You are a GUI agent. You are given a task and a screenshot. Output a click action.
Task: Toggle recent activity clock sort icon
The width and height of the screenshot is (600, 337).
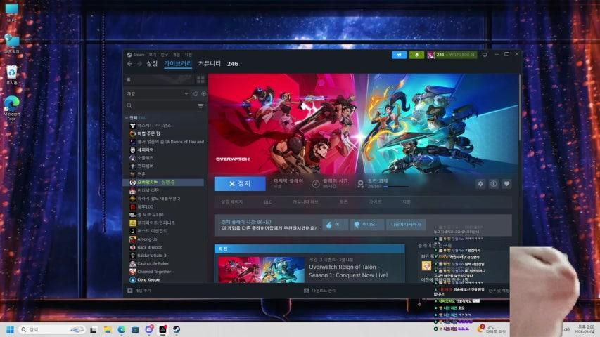click(196, 93)
